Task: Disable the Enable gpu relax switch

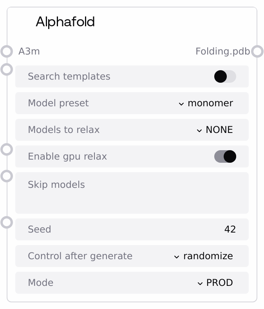Action: pos(225,156)
